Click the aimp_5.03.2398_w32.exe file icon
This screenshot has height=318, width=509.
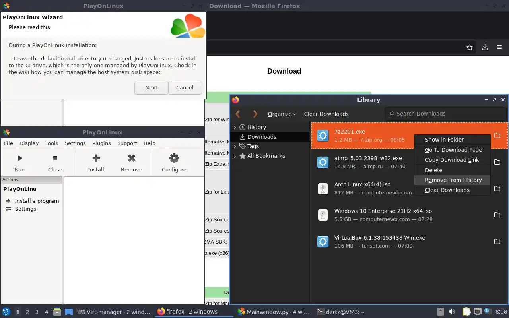coord(323,162)
